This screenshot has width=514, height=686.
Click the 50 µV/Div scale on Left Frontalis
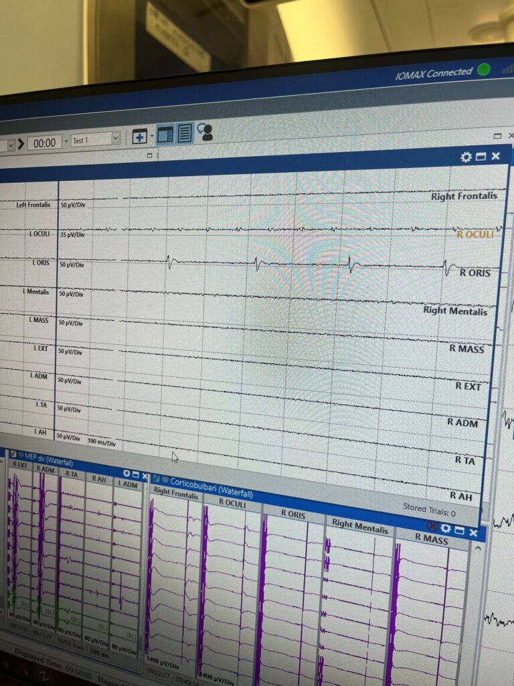(72, 205)
